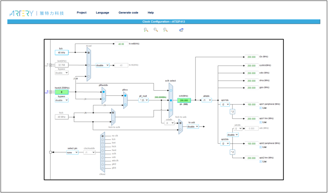Select hext /2 input on pllhextdiv mux
This screenshot has height=193, width=328.
(103, 99)
